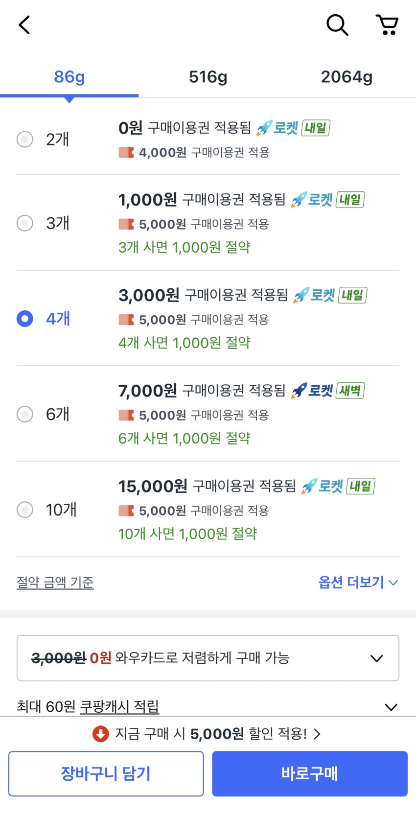Choose the 6개 quantity option
Viewport: 416px width, 840px height.
tap(25, 414)
